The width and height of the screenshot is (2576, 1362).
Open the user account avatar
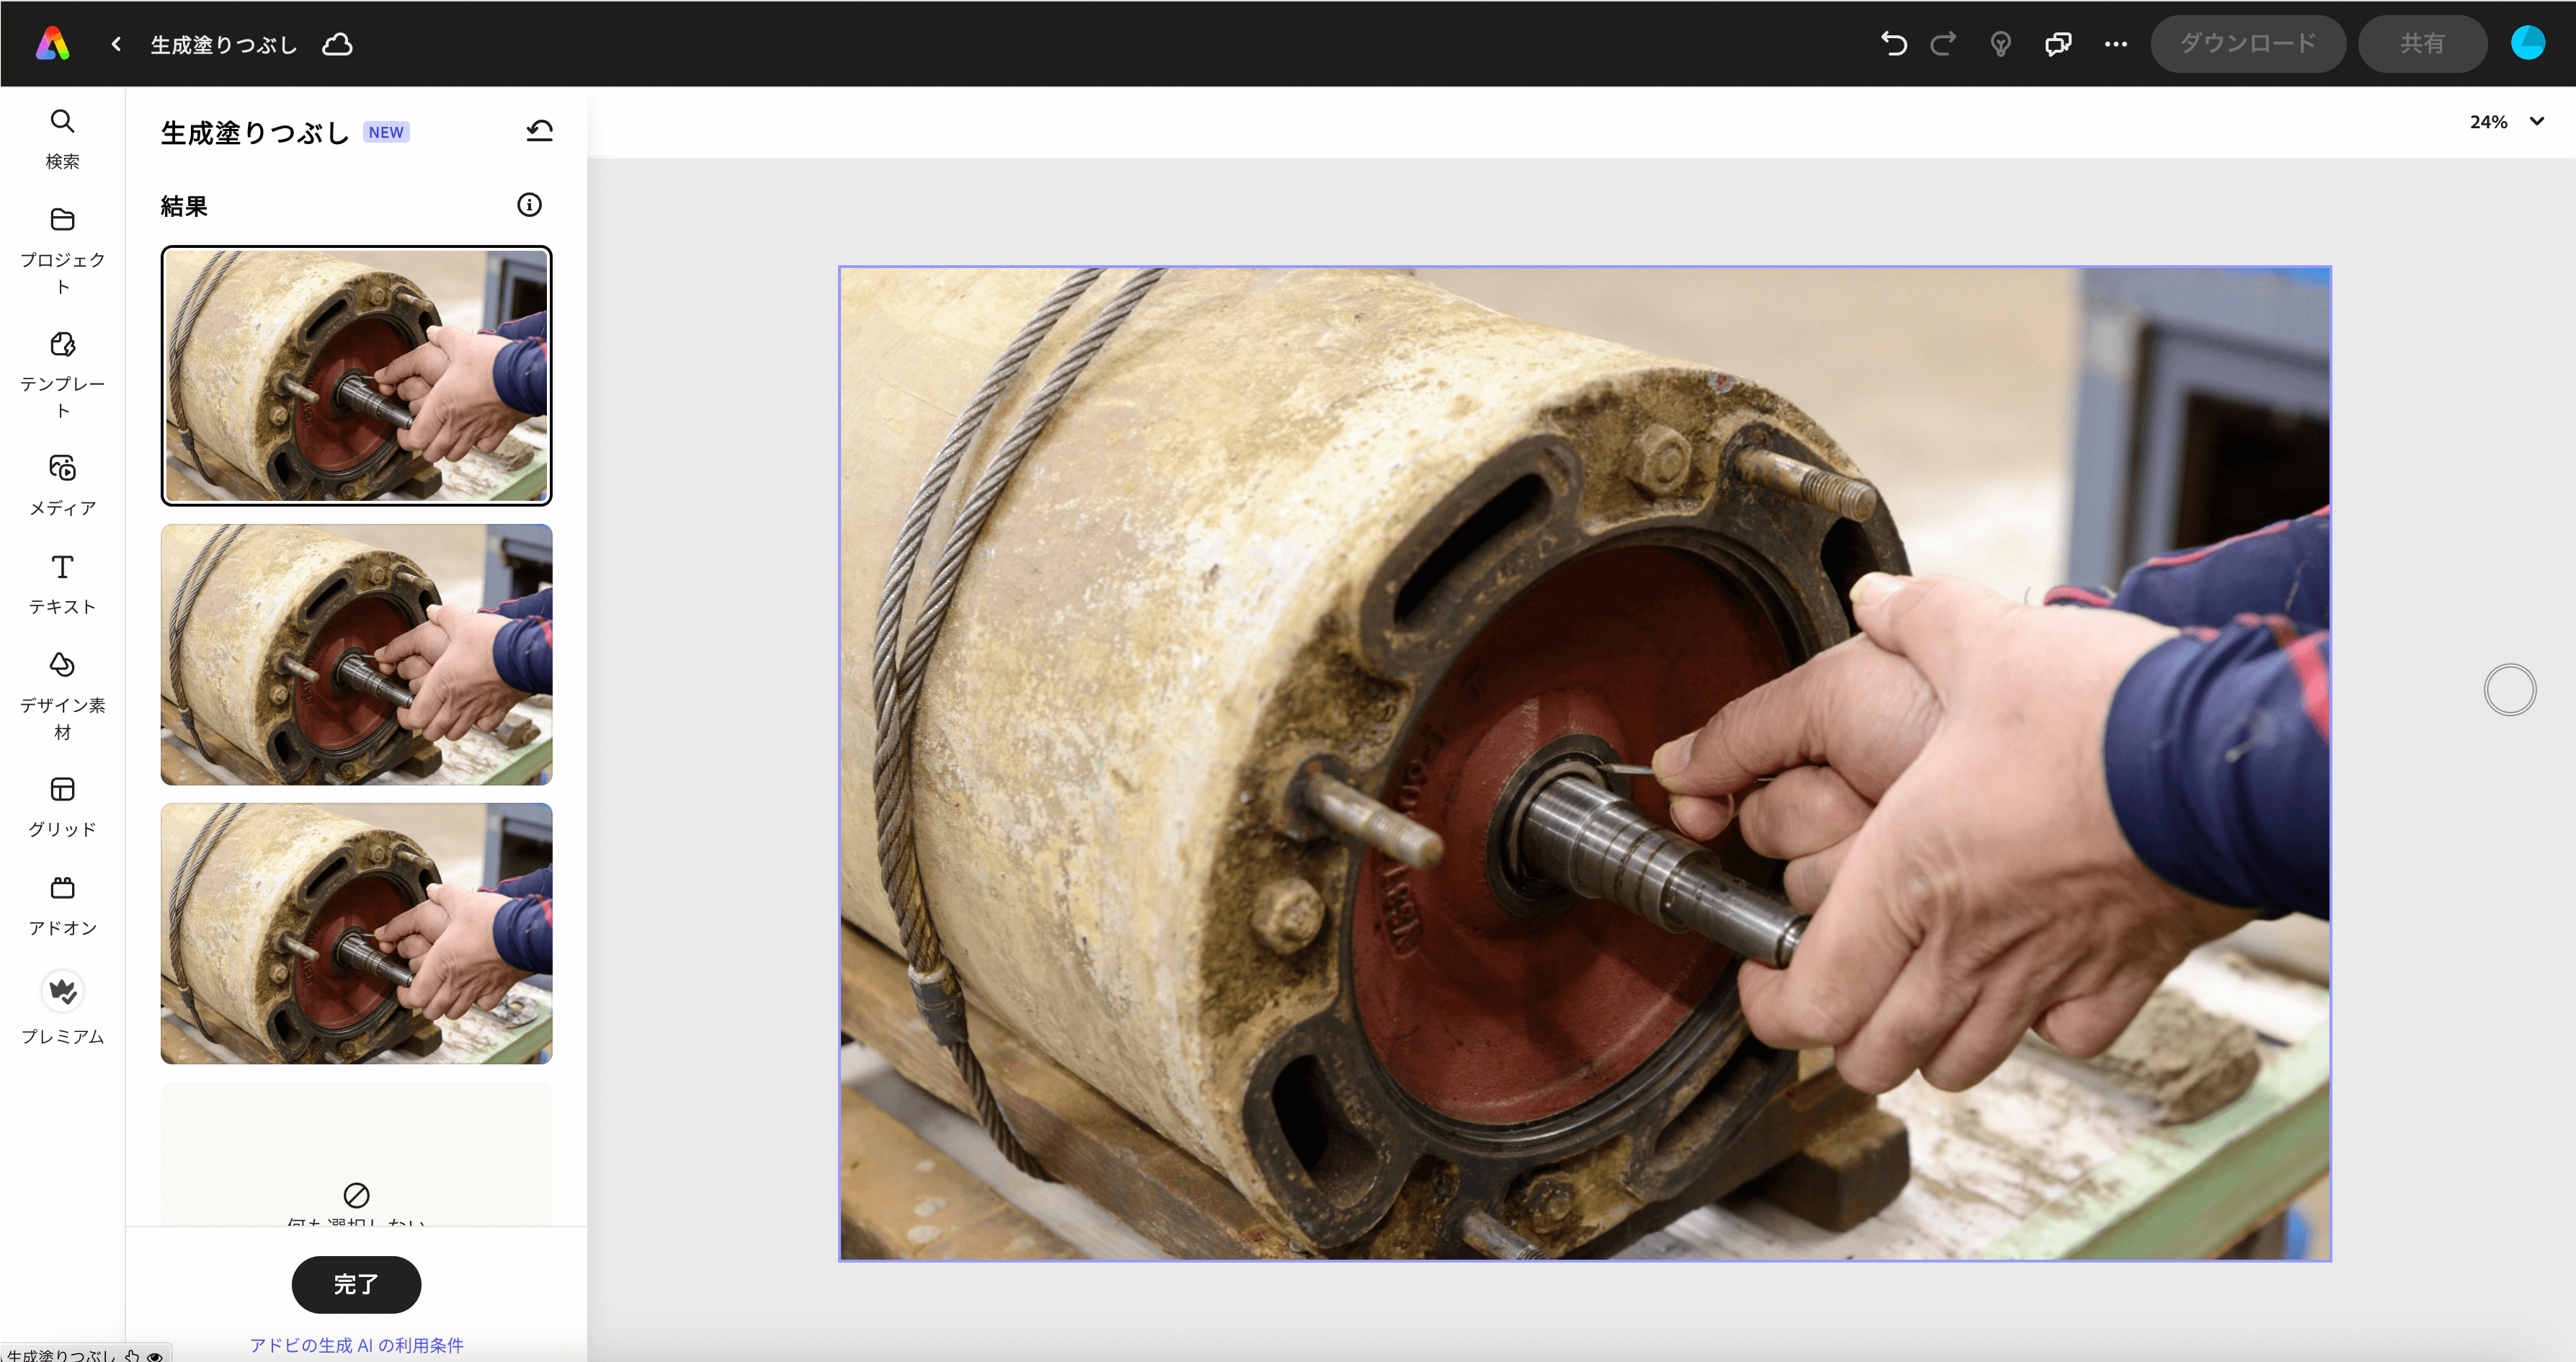(x=2528, y=43)
